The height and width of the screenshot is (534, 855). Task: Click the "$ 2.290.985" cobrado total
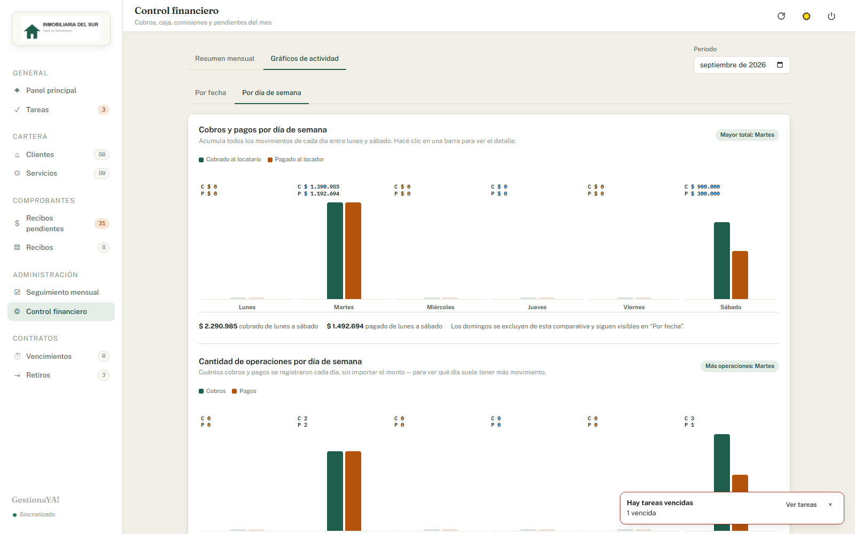coord(218,326)
